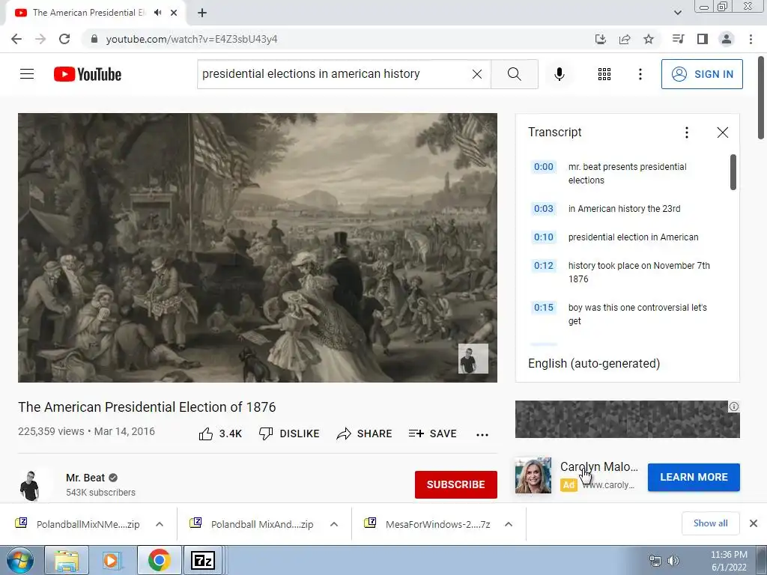The width and height of the screenshot is (767, 575).
Task: Click SAVE to add to playlist
Action: click(432, 433)
